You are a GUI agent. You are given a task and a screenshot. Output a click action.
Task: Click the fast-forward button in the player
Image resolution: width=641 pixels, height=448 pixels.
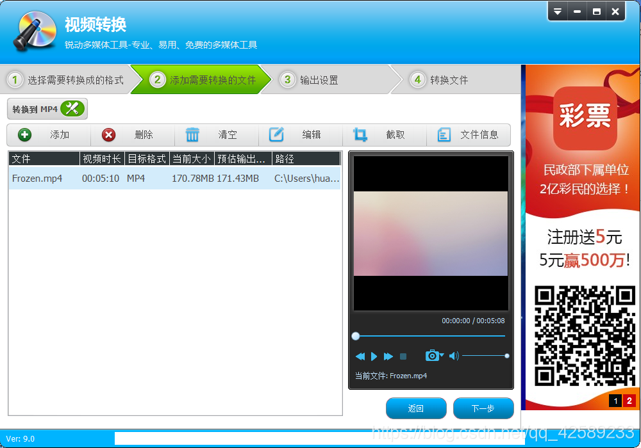(388, 356)
